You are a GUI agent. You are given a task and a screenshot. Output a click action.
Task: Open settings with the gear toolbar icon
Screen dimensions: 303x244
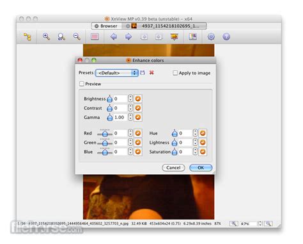(x=211, y=37)
